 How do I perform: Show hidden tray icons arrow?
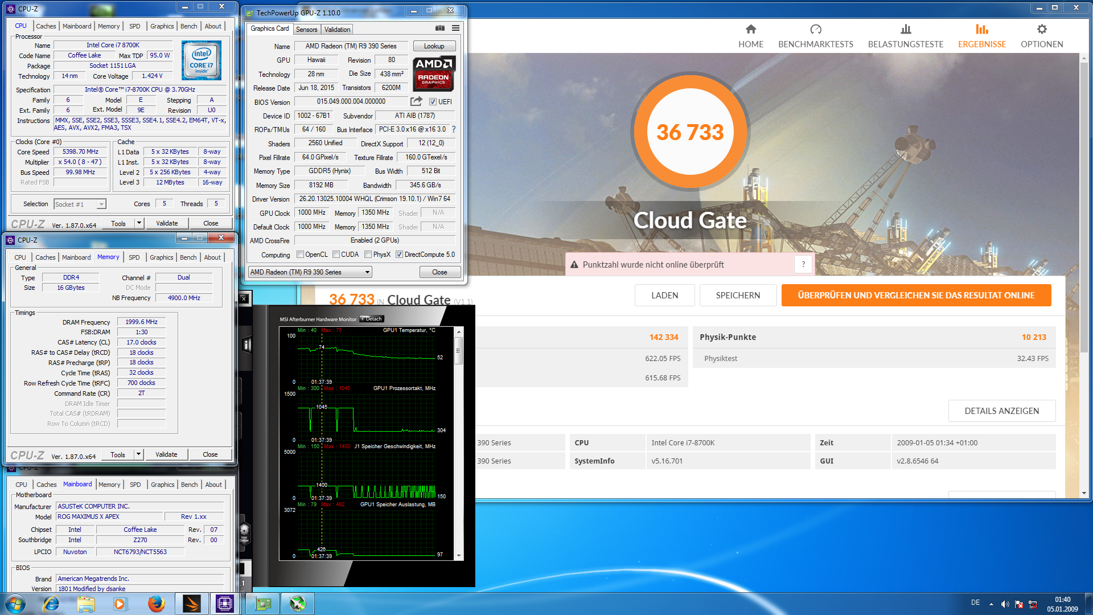991,604
